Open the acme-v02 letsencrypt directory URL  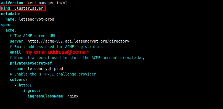[x=78, y=41]
